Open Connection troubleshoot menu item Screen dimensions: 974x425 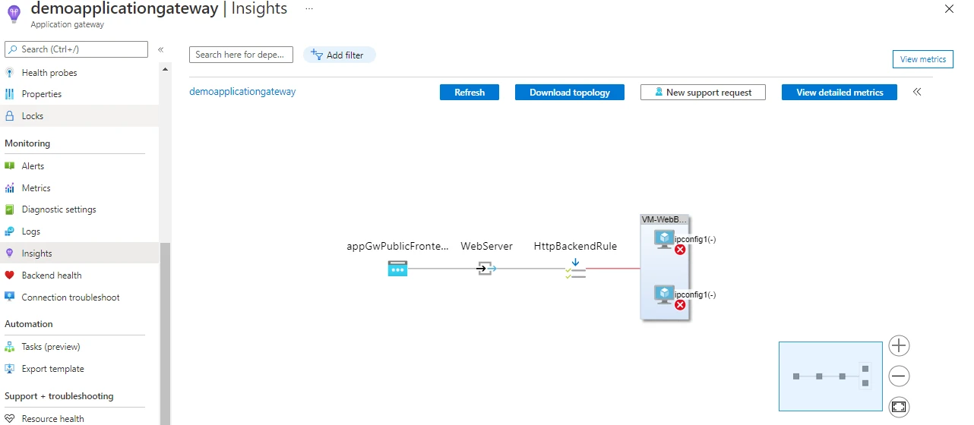(71, 297)
